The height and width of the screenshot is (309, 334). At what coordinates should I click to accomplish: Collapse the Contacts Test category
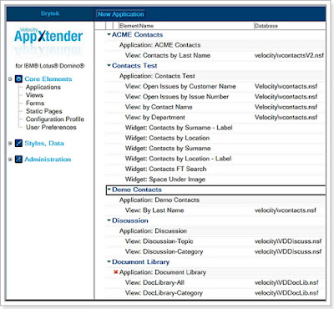[x=109, y=65]
